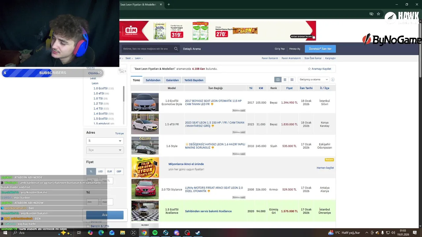The image size is (422, 237).
Task: Select GBP currency option
Action: coord(119,171)
